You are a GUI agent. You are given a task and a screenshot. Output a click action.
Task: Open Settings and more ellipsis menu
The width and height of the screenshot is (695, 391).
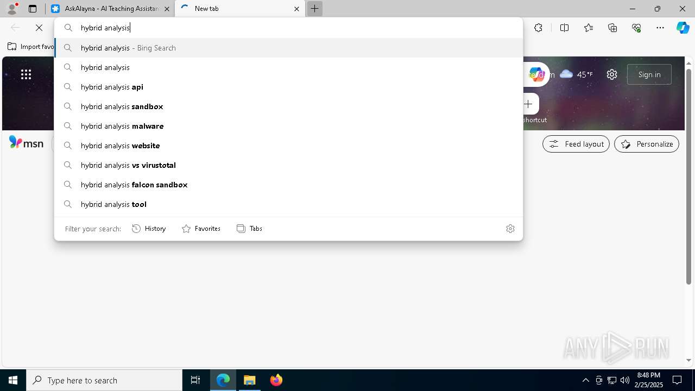660,28
